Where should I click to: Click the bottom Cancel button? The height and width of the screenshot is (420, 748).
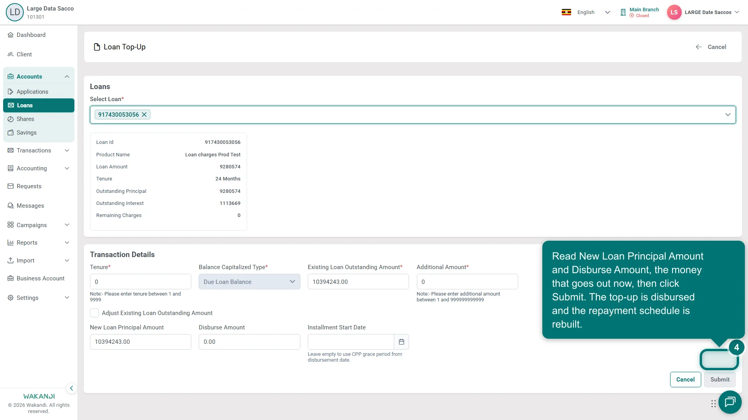pyautogui.click(x=685, y=380)
